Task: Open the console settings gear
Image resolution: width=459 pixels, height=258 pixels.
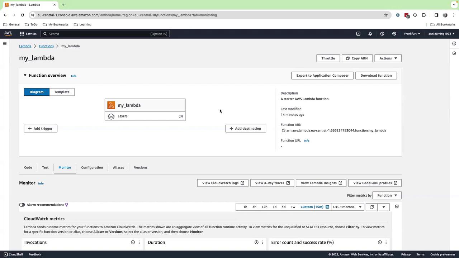Action: point(394,34)
